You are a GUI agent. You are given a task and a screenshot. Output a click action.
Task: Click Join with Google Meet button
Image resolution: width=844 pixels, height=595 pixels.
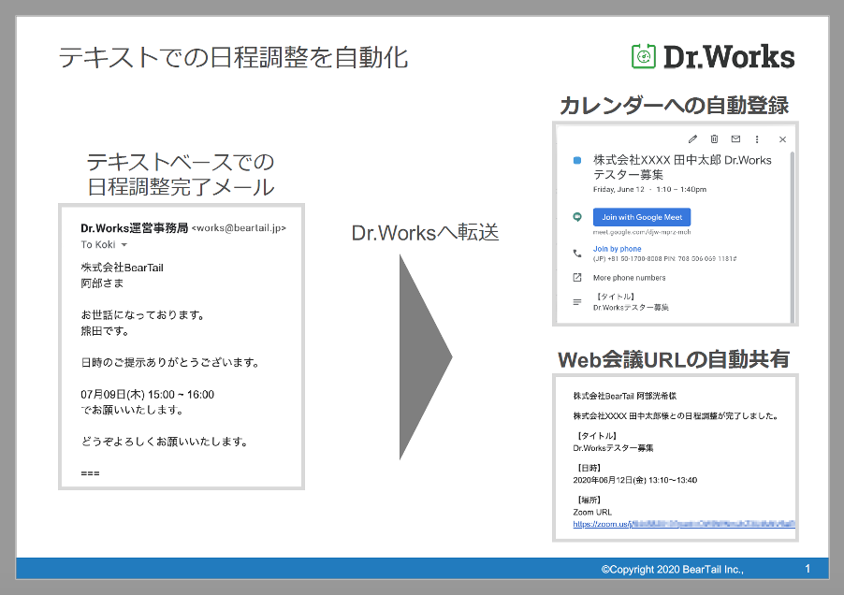pos(642,217)
